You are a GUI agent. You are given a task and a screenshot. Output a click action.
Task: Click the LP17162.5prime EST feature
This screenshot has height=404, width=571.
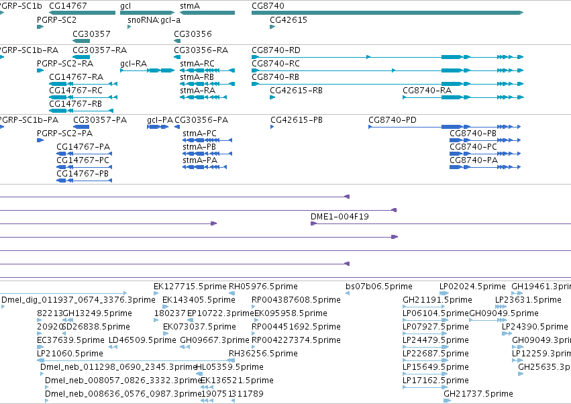425,388
